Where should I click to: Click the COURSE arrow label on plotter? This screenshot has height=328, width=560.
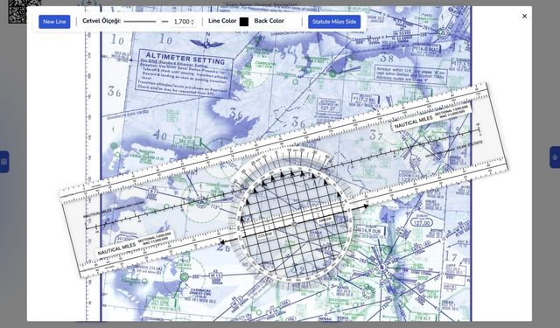tap(265, 234)
